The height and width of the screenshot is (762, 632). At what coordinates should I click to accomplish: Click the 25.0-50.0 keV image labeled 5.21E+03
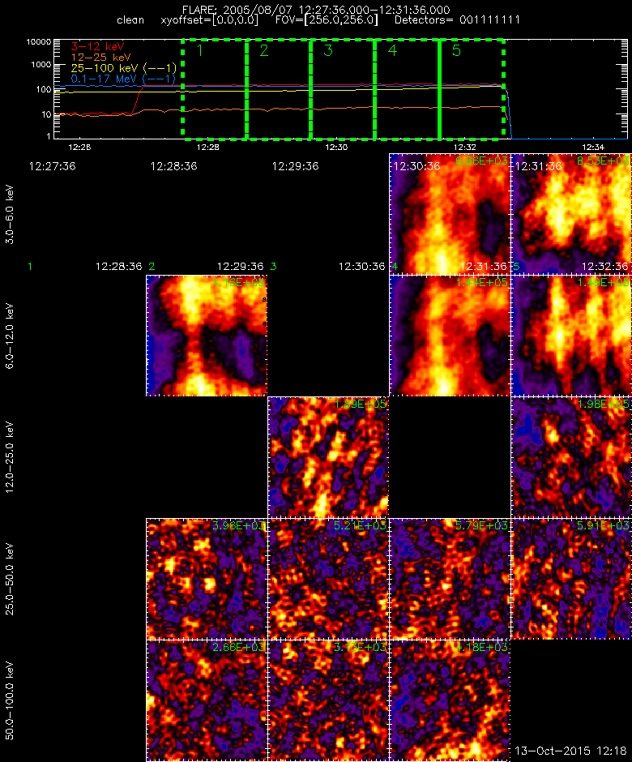pos(328,579)
